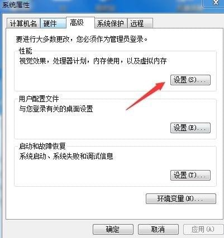Confirm with the 确定 button
This screenshot has height=238, width=224.
point(113,230)
